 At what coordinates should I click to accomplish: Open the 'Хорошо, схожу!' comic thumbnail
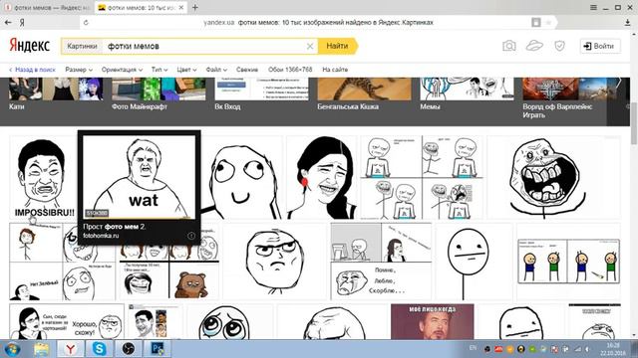(x=67, y=321)
